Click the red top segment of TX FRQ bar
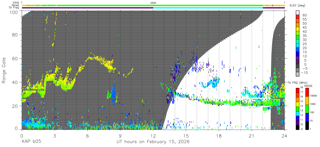The image size is (320, 147). click(x=298, y=90)
